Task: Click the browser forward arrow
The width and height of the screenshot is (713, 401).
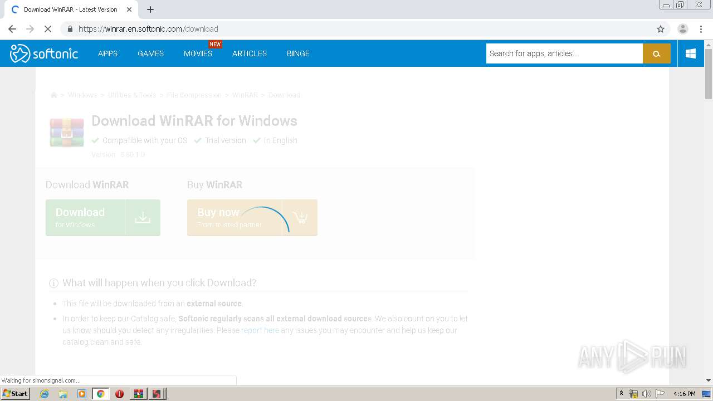Action: click(x=30, y=29)
